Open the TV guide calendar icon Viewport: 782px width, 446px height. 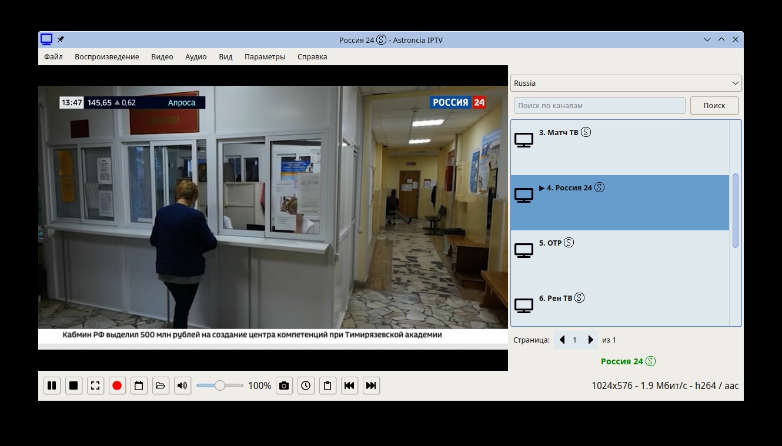pos(139,385)
